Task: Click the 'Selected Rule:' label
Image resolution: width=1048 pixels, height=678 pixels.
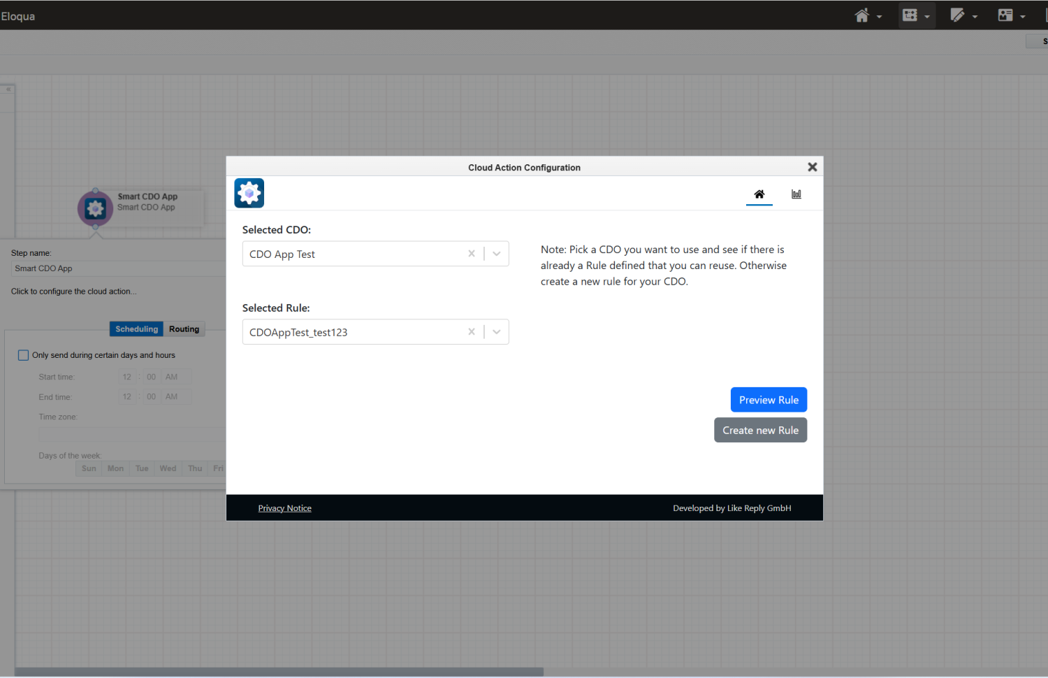Action: 276,308
